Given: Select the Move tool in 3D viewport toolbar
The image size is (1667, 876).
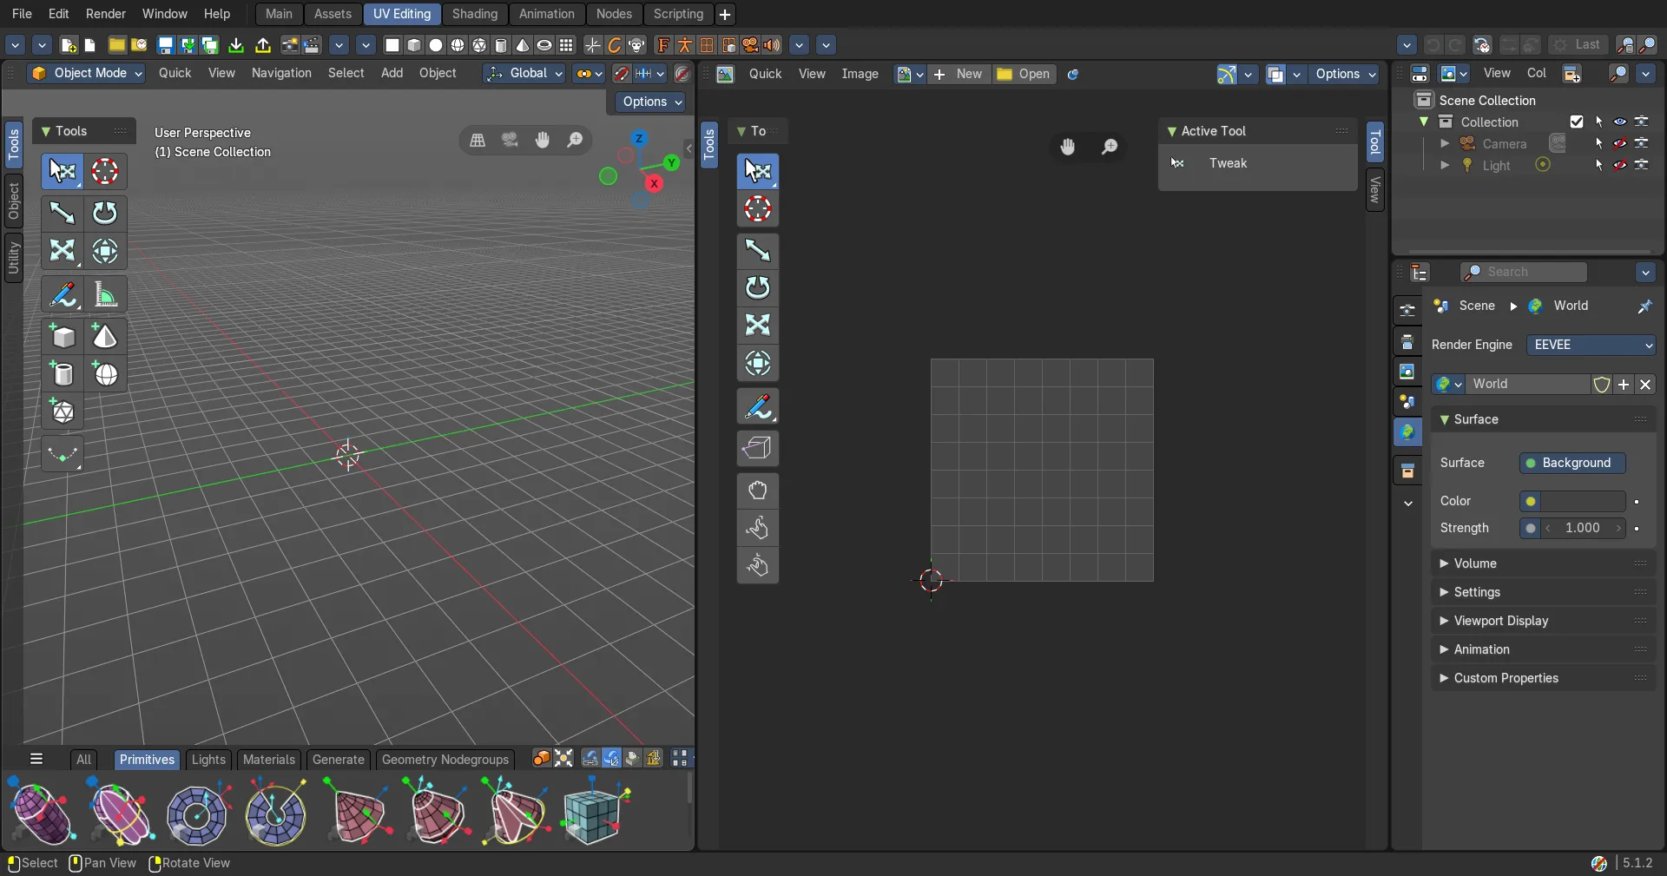Looking at the screenshot, I should [63, 212].
